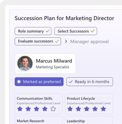Set Product Lifecycle rating to three stars
This screenshot has height=124, width=122.
[87, 109]
